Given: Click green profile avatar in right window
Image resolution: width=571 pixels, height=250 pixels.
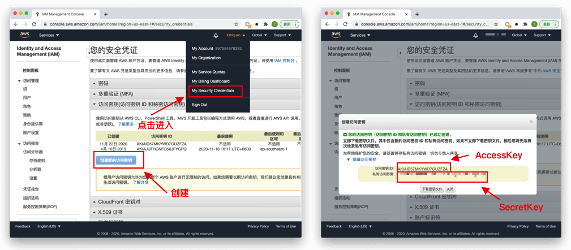Looking at the screenshot, I should click(534, 24).
